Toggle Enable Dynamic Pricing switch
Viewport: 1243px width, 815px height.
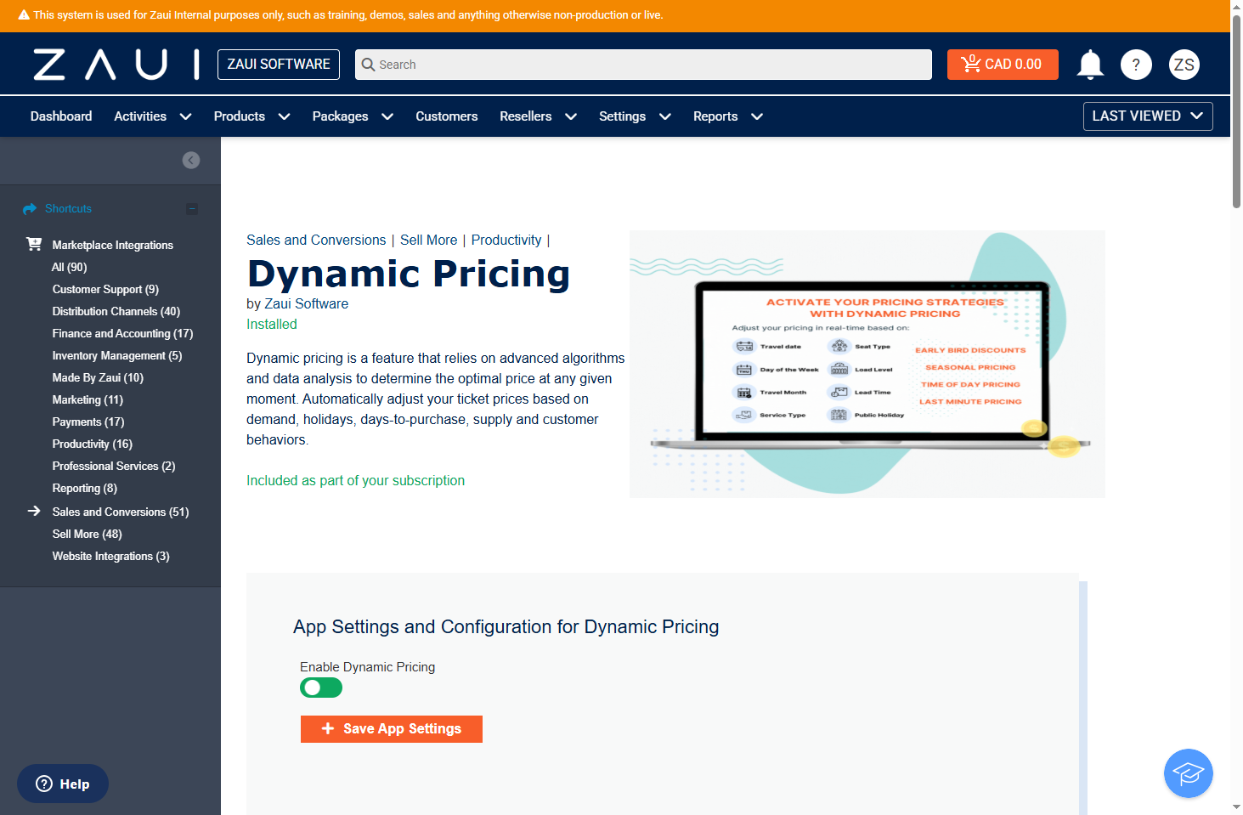click(x=321, y=688)
